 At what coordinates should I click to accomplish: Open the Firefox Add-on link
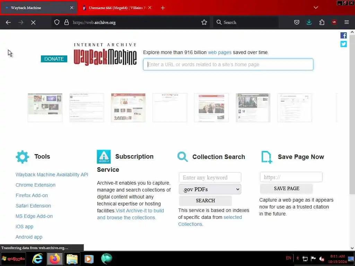coord(32,195)
